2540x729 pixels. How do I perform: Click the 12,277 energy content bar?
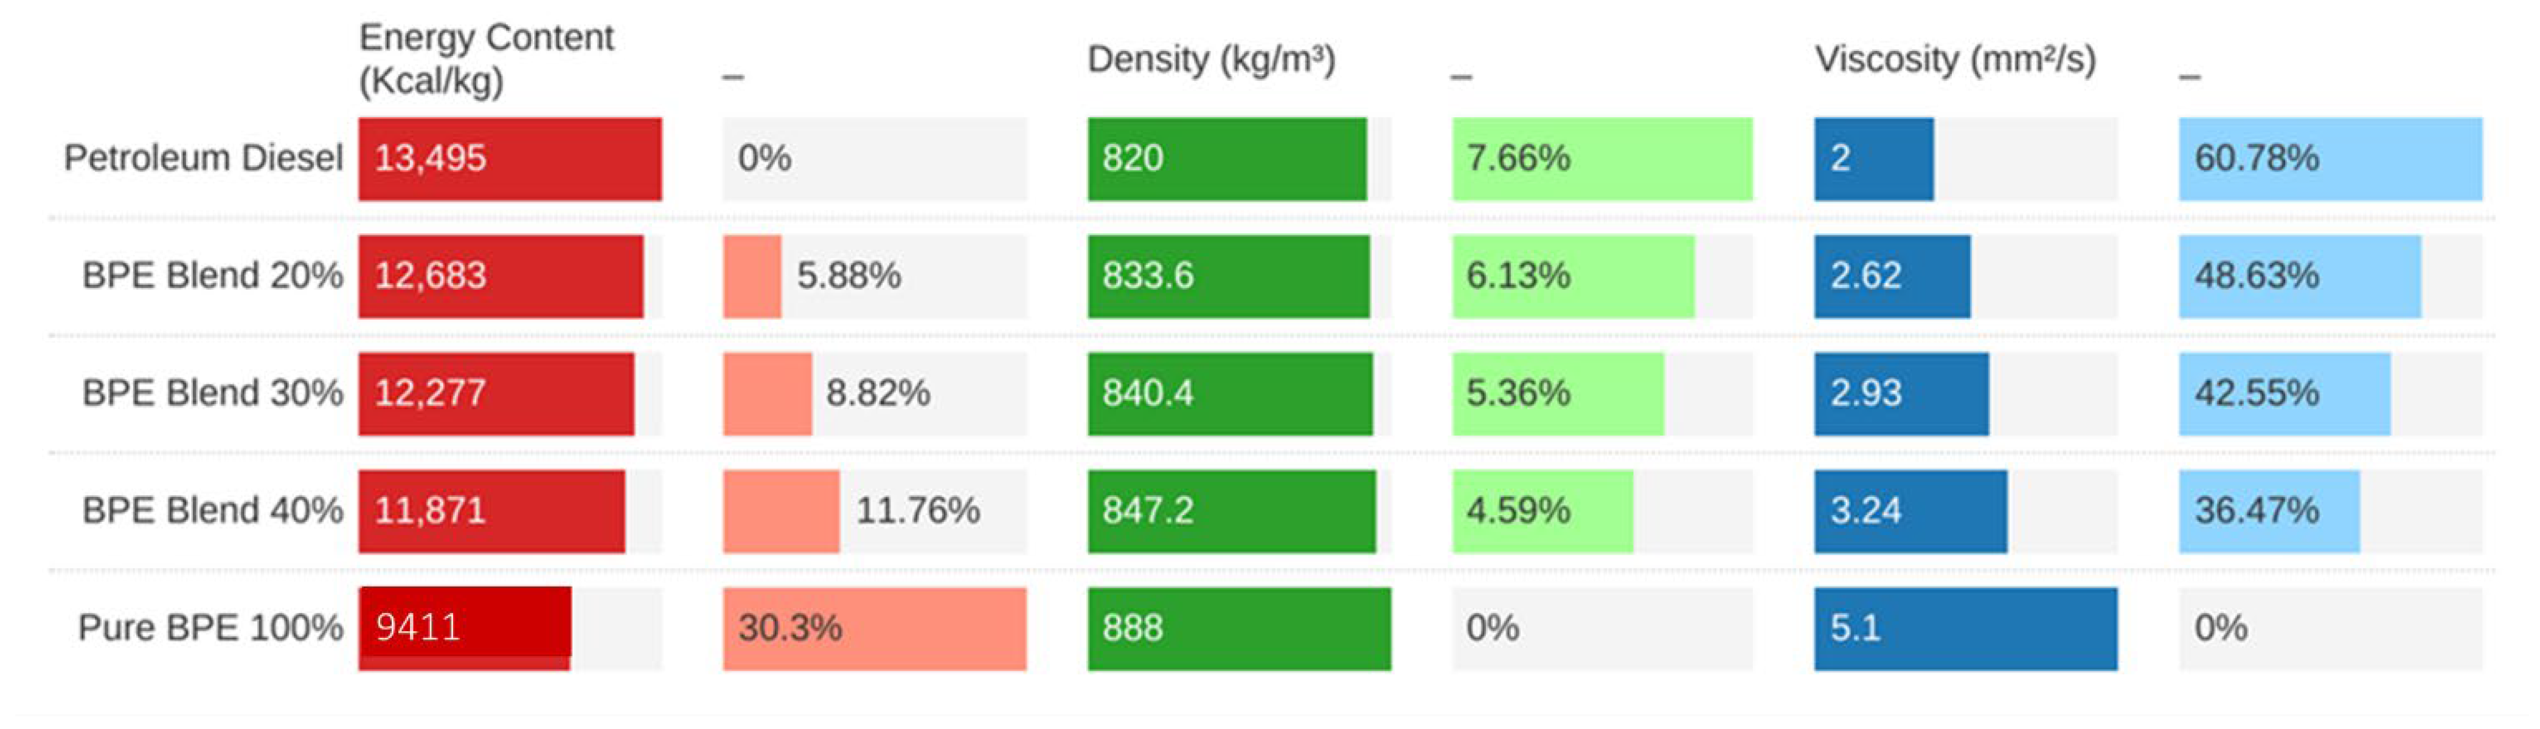click(496, 393)
